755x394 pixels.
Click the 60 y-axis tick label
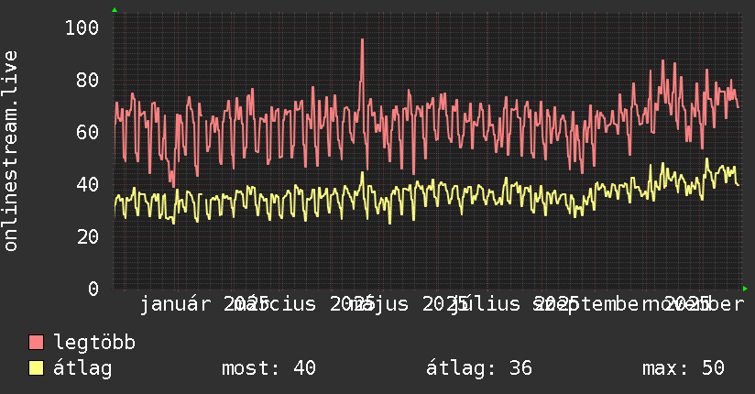click(x=88, y=132)
